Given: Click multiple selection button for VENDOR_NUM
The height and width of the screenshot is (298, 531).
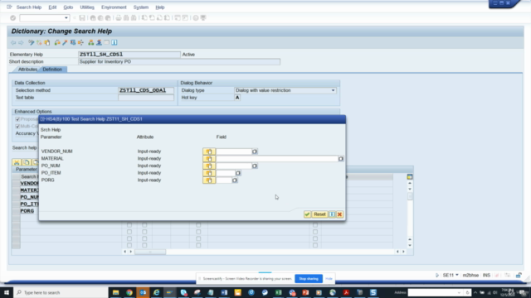Looking at the screenshot, I should click(x=209, y=151).
